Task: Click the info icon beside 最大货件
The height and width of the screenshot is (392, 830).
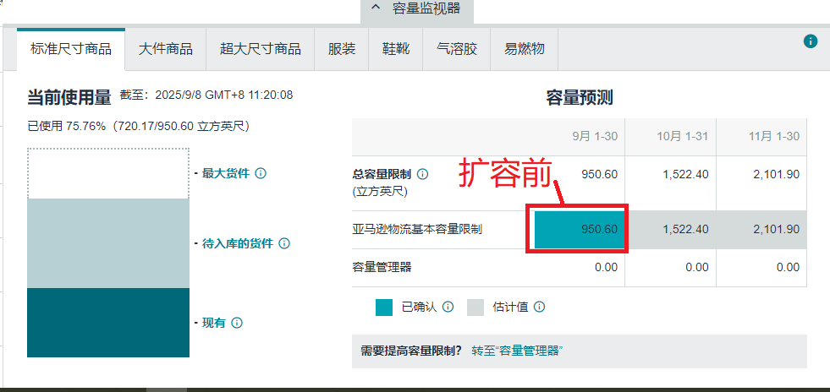Action: click(x=261, y=173)
